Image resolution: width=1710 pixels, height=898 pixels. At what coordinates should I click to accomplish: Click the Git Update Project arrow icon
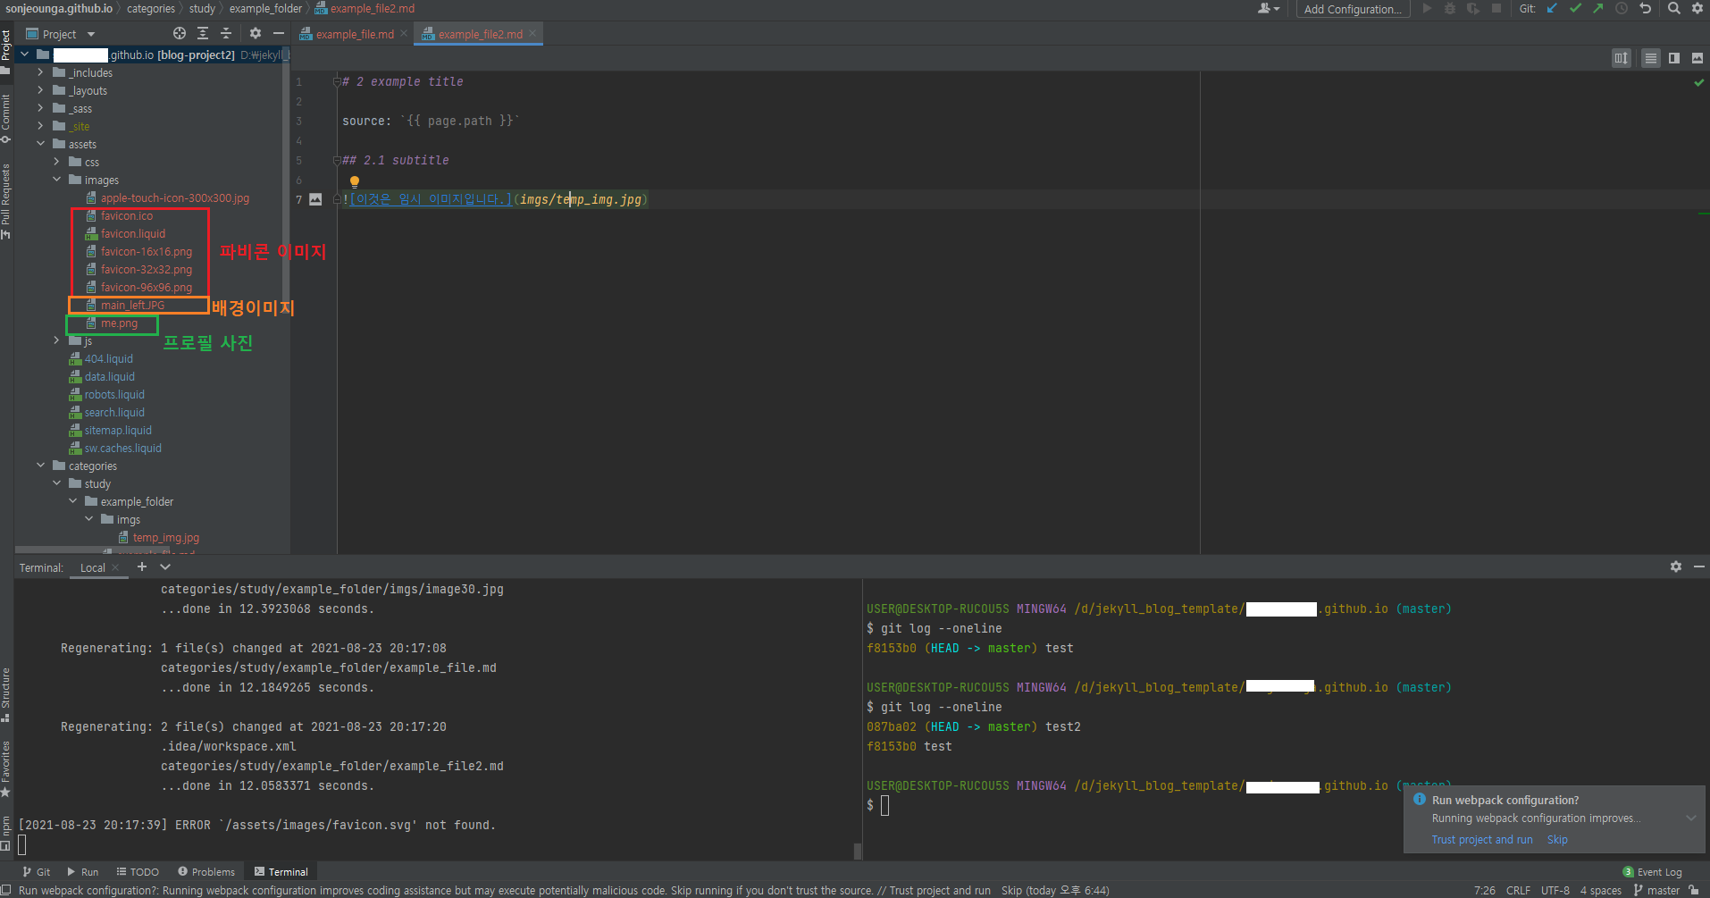[1552, 9]
